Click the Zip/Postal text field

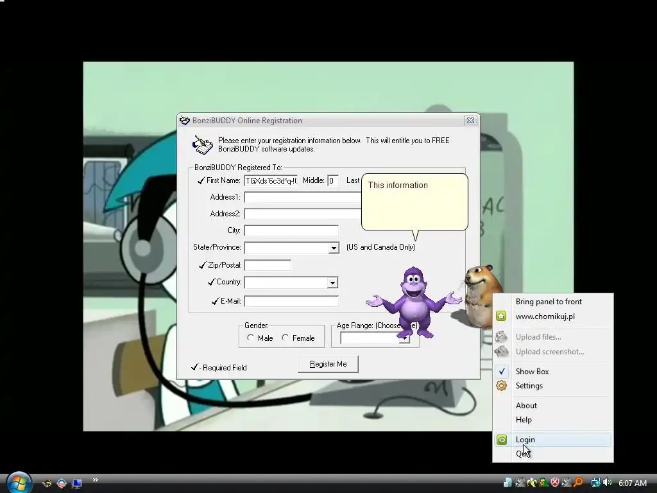(268, 265)
